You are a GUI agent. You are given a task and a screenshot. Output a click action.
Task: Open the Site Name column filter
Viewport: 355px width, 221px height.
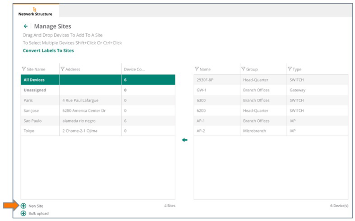24,69
